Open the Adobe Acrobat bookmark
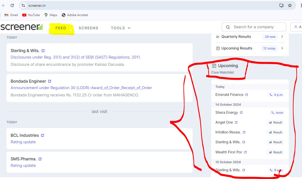The width and height of the screenshot is (302, 179). [75, 15]
